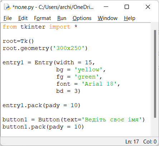The image size is (159, 146).
Task: Maximize the IDLE editor window
Action: click(127, 7)
